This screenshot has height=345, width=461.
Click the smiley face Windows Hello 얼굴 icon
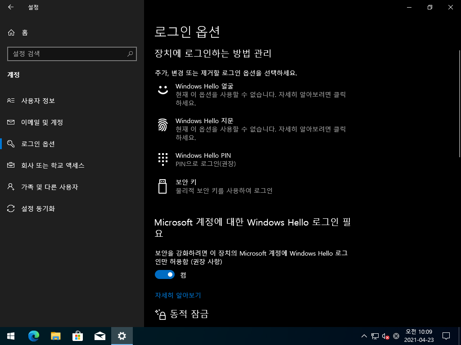click(x=163, y=89)
